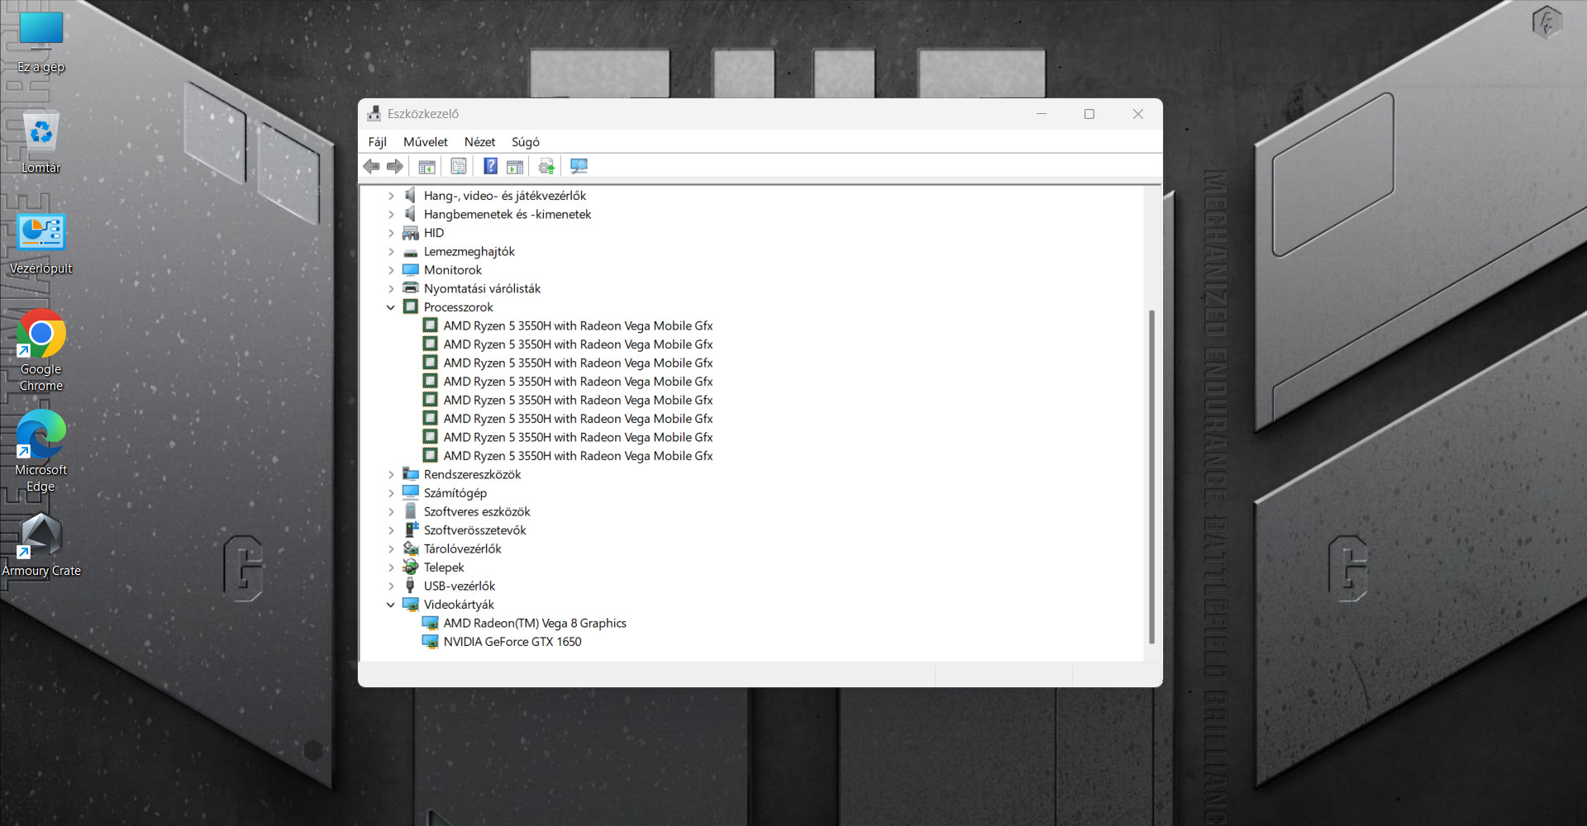The width and height of the screenshot is (1587, 826).
Task: Select the Monitorok label
Action: click(453, 270)
